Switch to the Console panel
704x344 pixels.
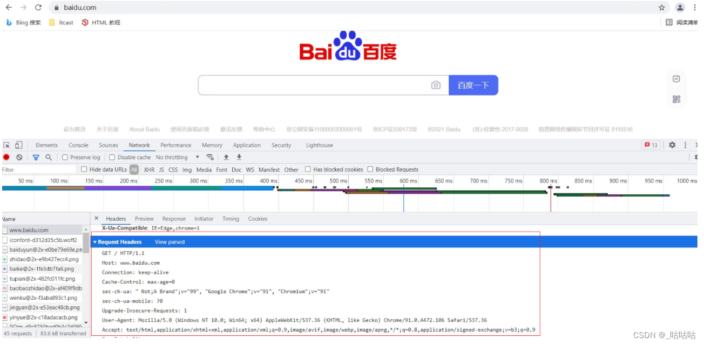point(78,145)
